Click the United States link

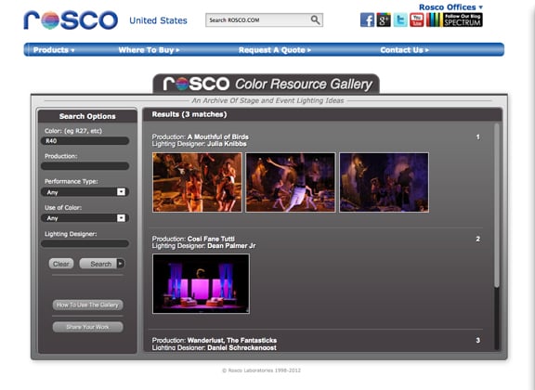pos(158,20)
